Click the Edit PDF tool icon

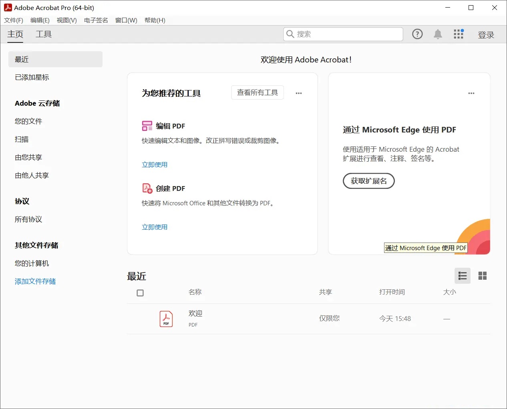pos(147,126)
